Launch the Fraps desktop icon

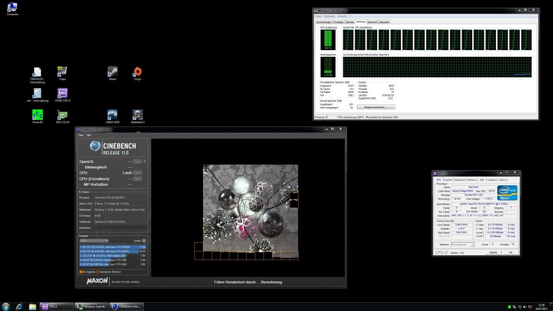pyautogui.click(x=63, y=73)
